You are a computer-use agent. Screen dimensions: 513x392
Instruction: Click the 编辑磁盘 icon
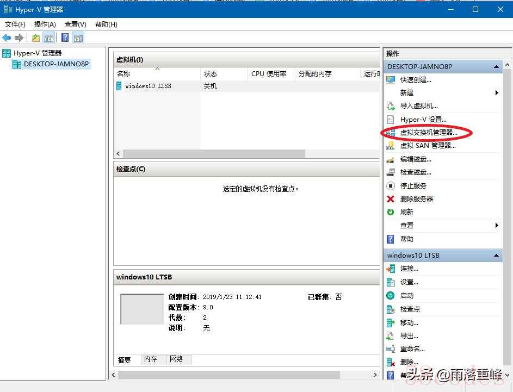tap(391, 159)
